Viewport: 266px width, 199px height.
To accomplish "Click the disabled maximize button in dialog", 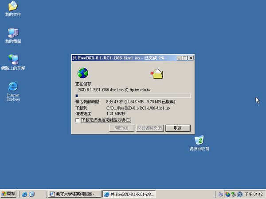I will tap(184, 58).
